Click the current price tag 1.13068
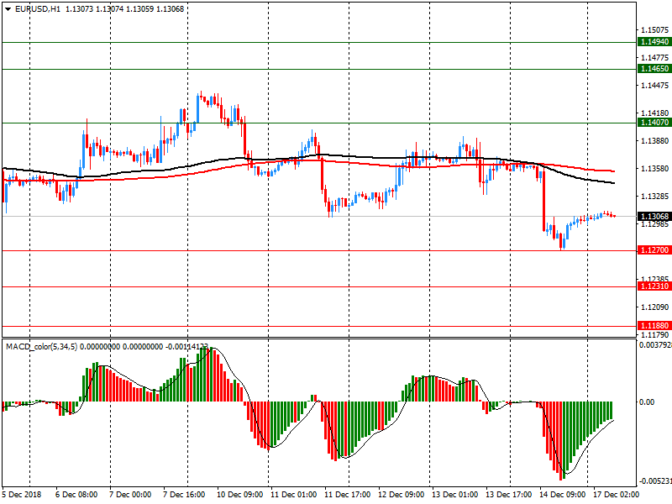Viewport: 672px width, 504px height. (654, 216)
